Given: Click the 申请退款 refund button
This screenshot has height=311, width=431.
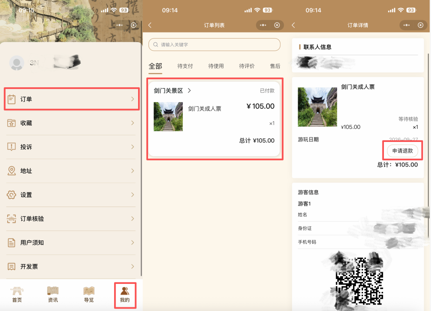Looking at the screenshot, I should tap(402, 151).
